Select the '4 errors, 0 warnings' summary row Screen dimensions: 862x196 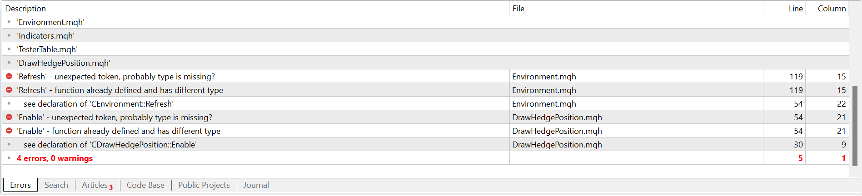55,158
